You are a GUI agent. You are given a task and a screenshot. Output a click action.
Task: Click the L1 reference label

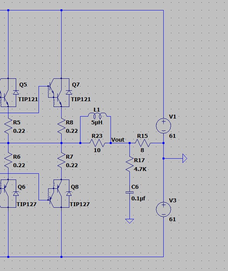pos(97,110)
